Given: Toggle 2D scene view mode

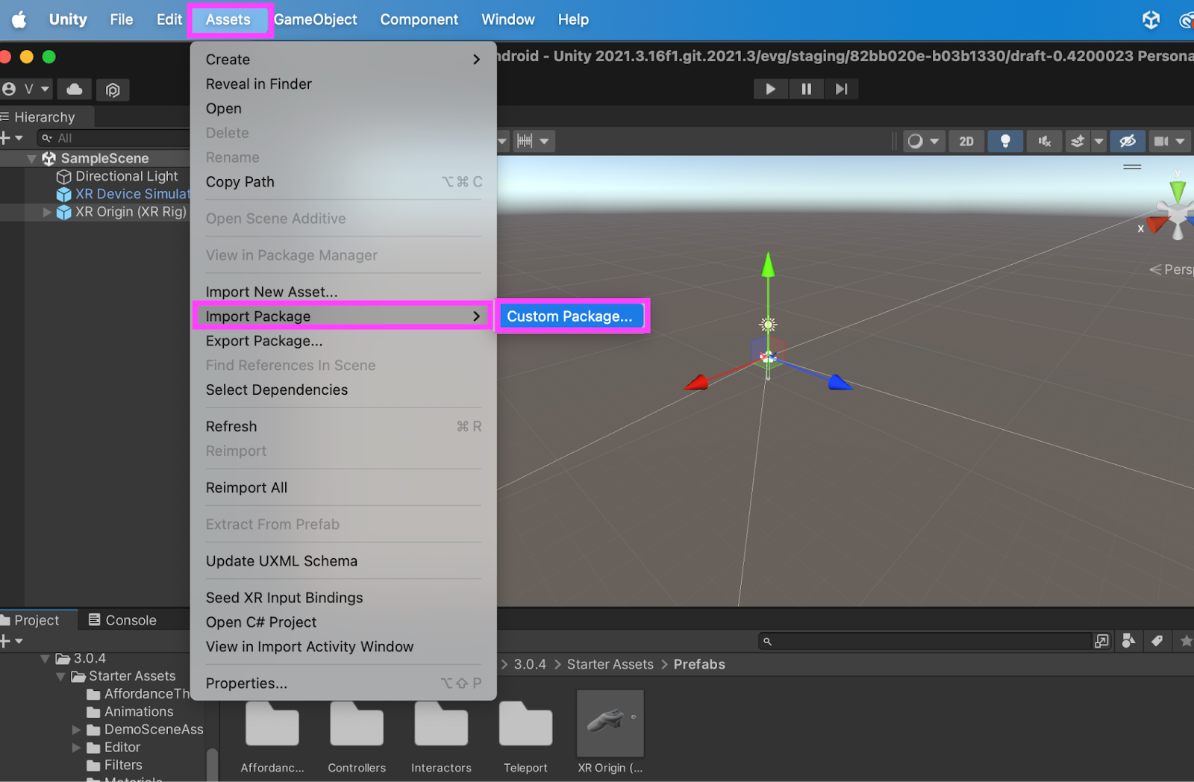Looking at the screenshot, I should [x=966, y=141].
